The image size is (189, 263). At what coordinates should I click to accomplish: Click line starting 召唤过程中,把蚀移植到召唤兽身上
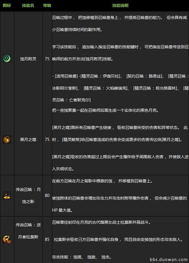point(120,18)
